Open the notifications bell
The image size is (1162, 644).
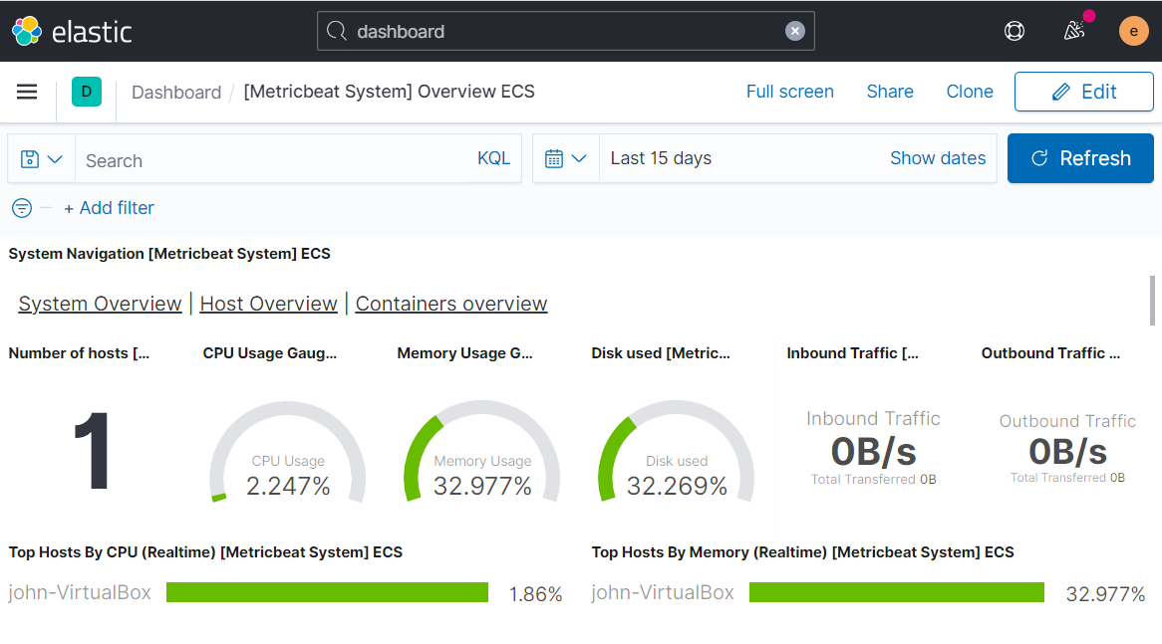[x=1073, y=31]
